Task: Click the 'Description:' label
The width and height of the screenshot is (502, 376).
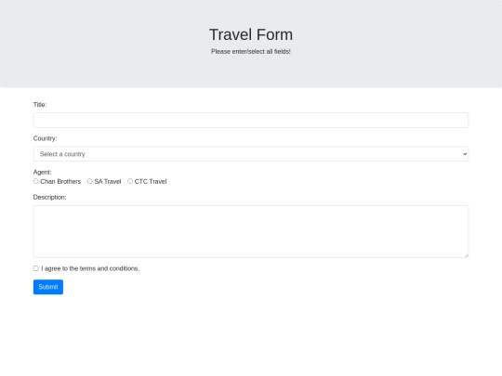Action: [49, 197]
